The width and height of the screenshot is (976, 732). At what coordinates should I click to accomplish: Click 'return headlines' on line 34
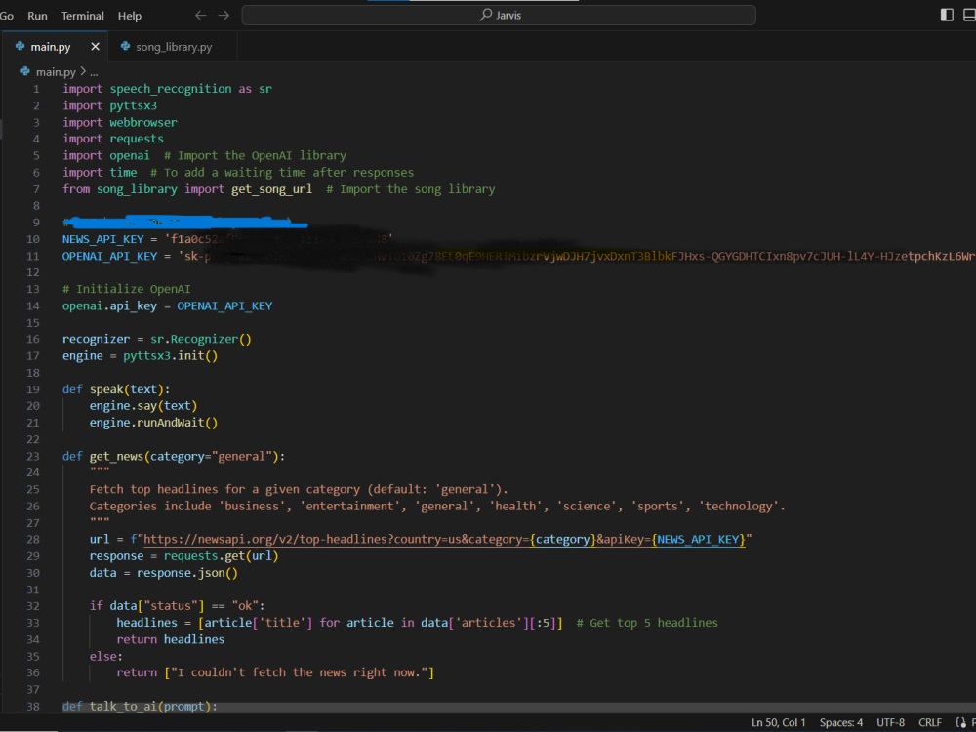coord(170,639)
